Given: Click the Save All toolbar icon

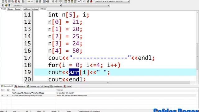Looking at the screenshot, I should (12, 1).
